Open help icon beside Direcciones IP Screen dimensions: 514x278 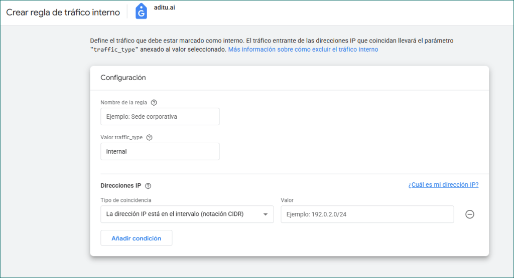[148, 186]
